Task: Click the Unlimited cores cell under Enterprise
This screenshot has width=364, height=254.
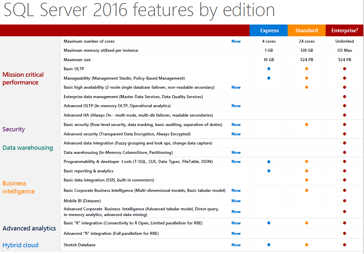Action: (x=344, y=41)
